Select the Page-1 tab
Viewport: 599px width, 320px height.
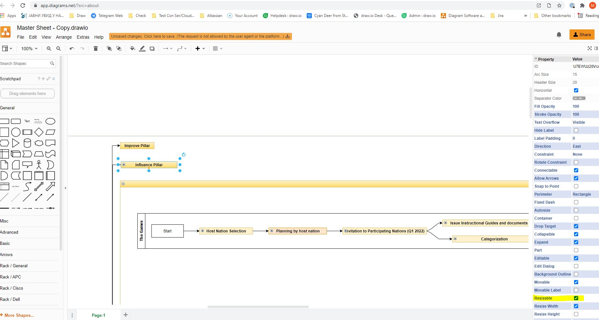[x=98, y=315]
